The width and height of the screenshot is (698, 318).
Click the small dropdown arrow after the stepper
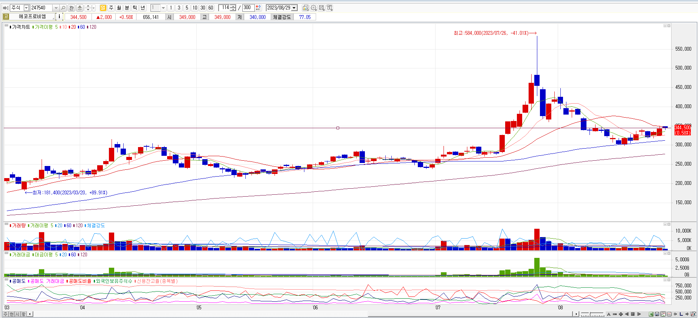coord(94,8)
